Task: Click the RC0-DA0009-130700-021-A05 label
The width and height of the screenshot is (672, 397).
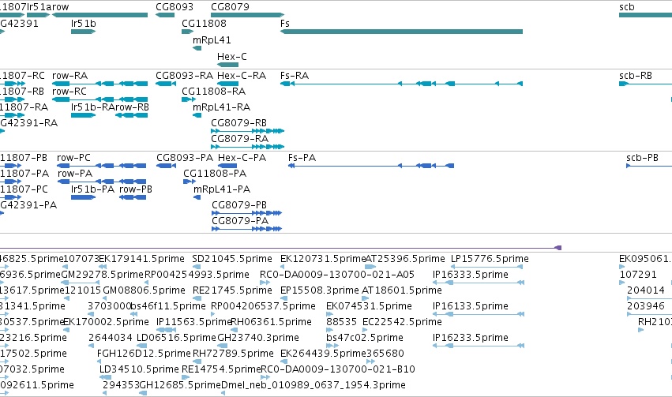Action: click(337, 275)
